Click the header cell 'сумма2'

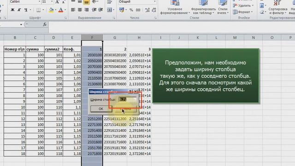pos(53,49)
